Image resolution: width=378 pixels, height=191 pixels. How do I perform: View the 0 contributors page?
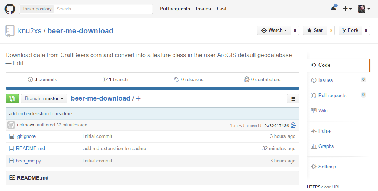(x=262, y=79)
